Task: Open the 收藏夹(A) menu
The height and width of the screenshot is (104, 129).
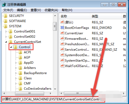Action: pos(51,10)
